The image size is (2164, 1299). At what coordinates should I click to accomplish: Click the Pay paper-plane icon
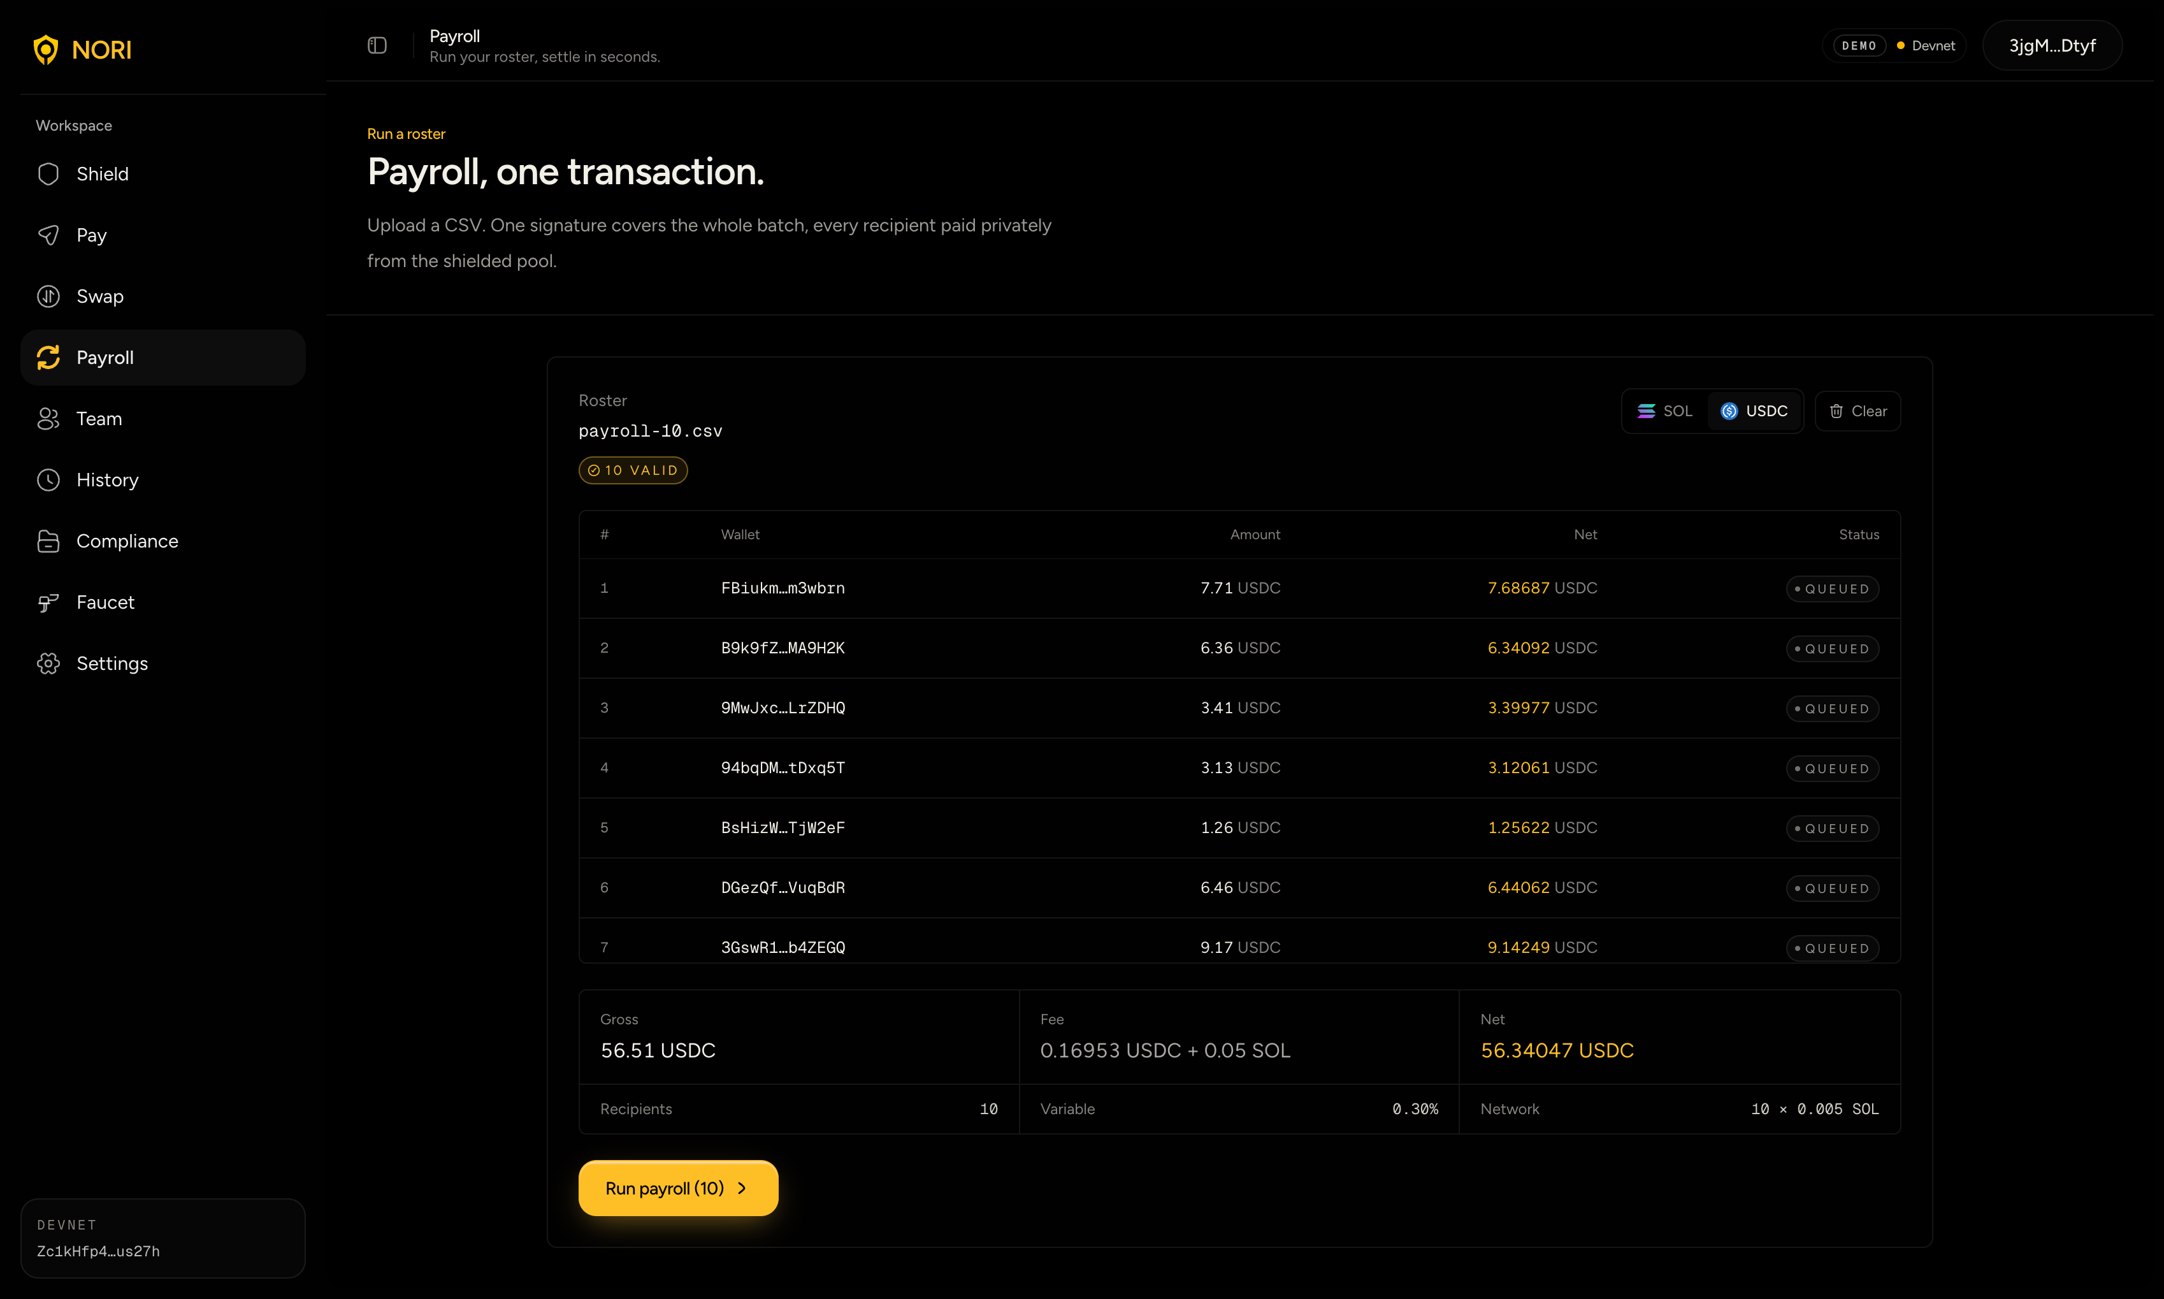pos(48,235)
